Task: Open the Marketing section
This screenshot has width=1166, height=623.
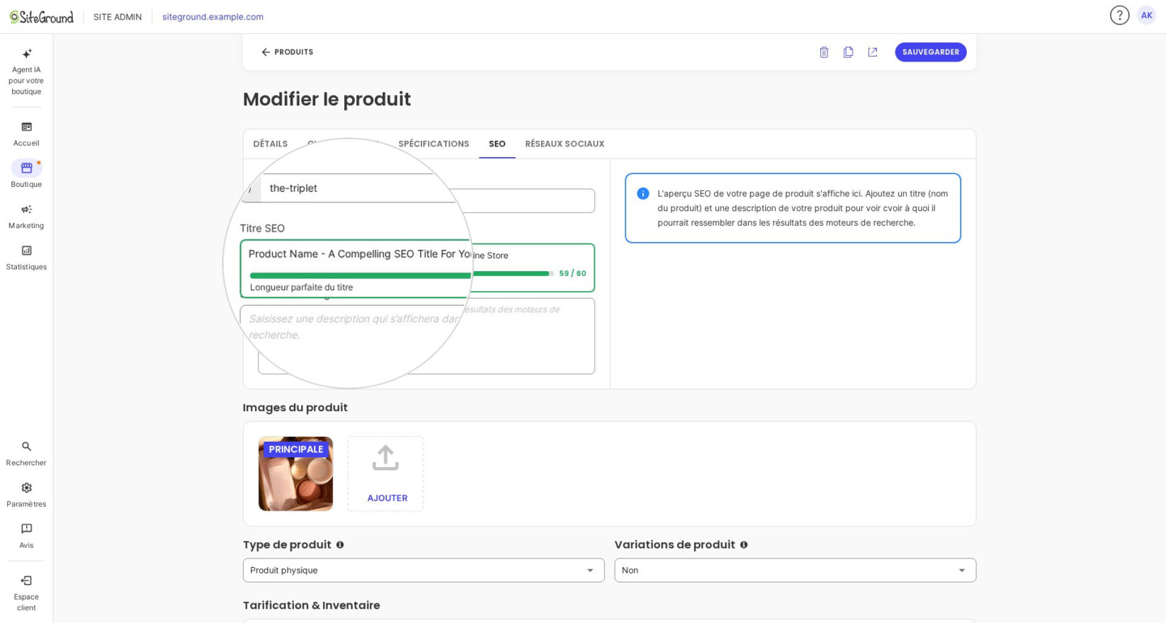Action: pos(26,216)
